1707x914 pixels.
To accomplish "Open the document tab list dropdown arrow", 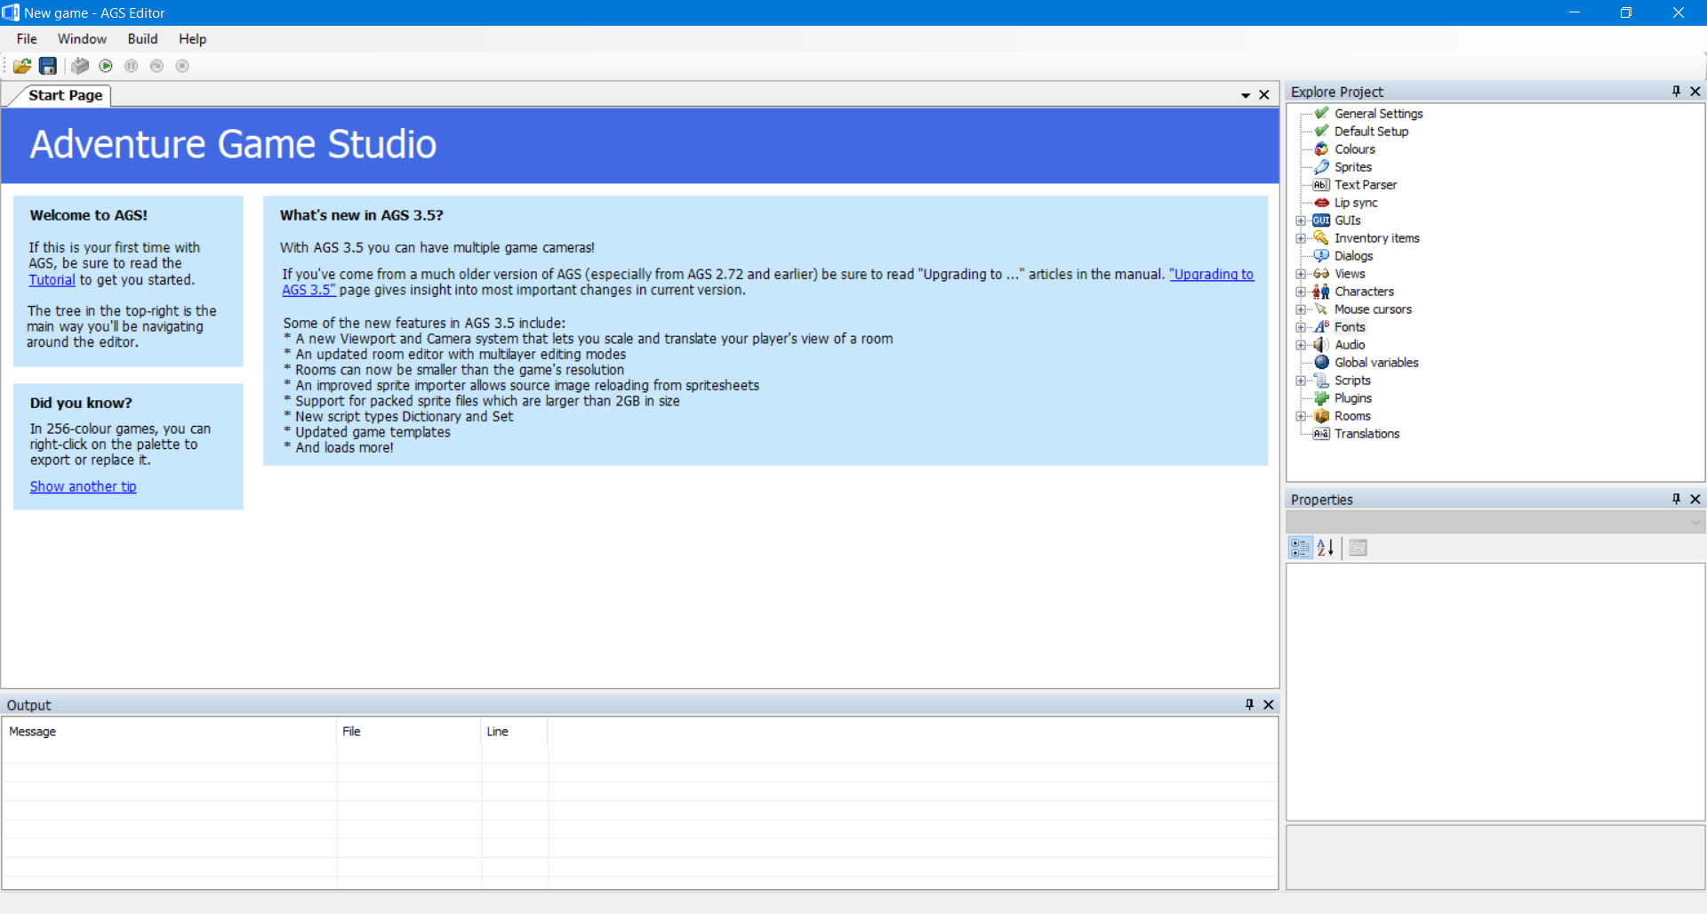I will tap(1246, 95).
